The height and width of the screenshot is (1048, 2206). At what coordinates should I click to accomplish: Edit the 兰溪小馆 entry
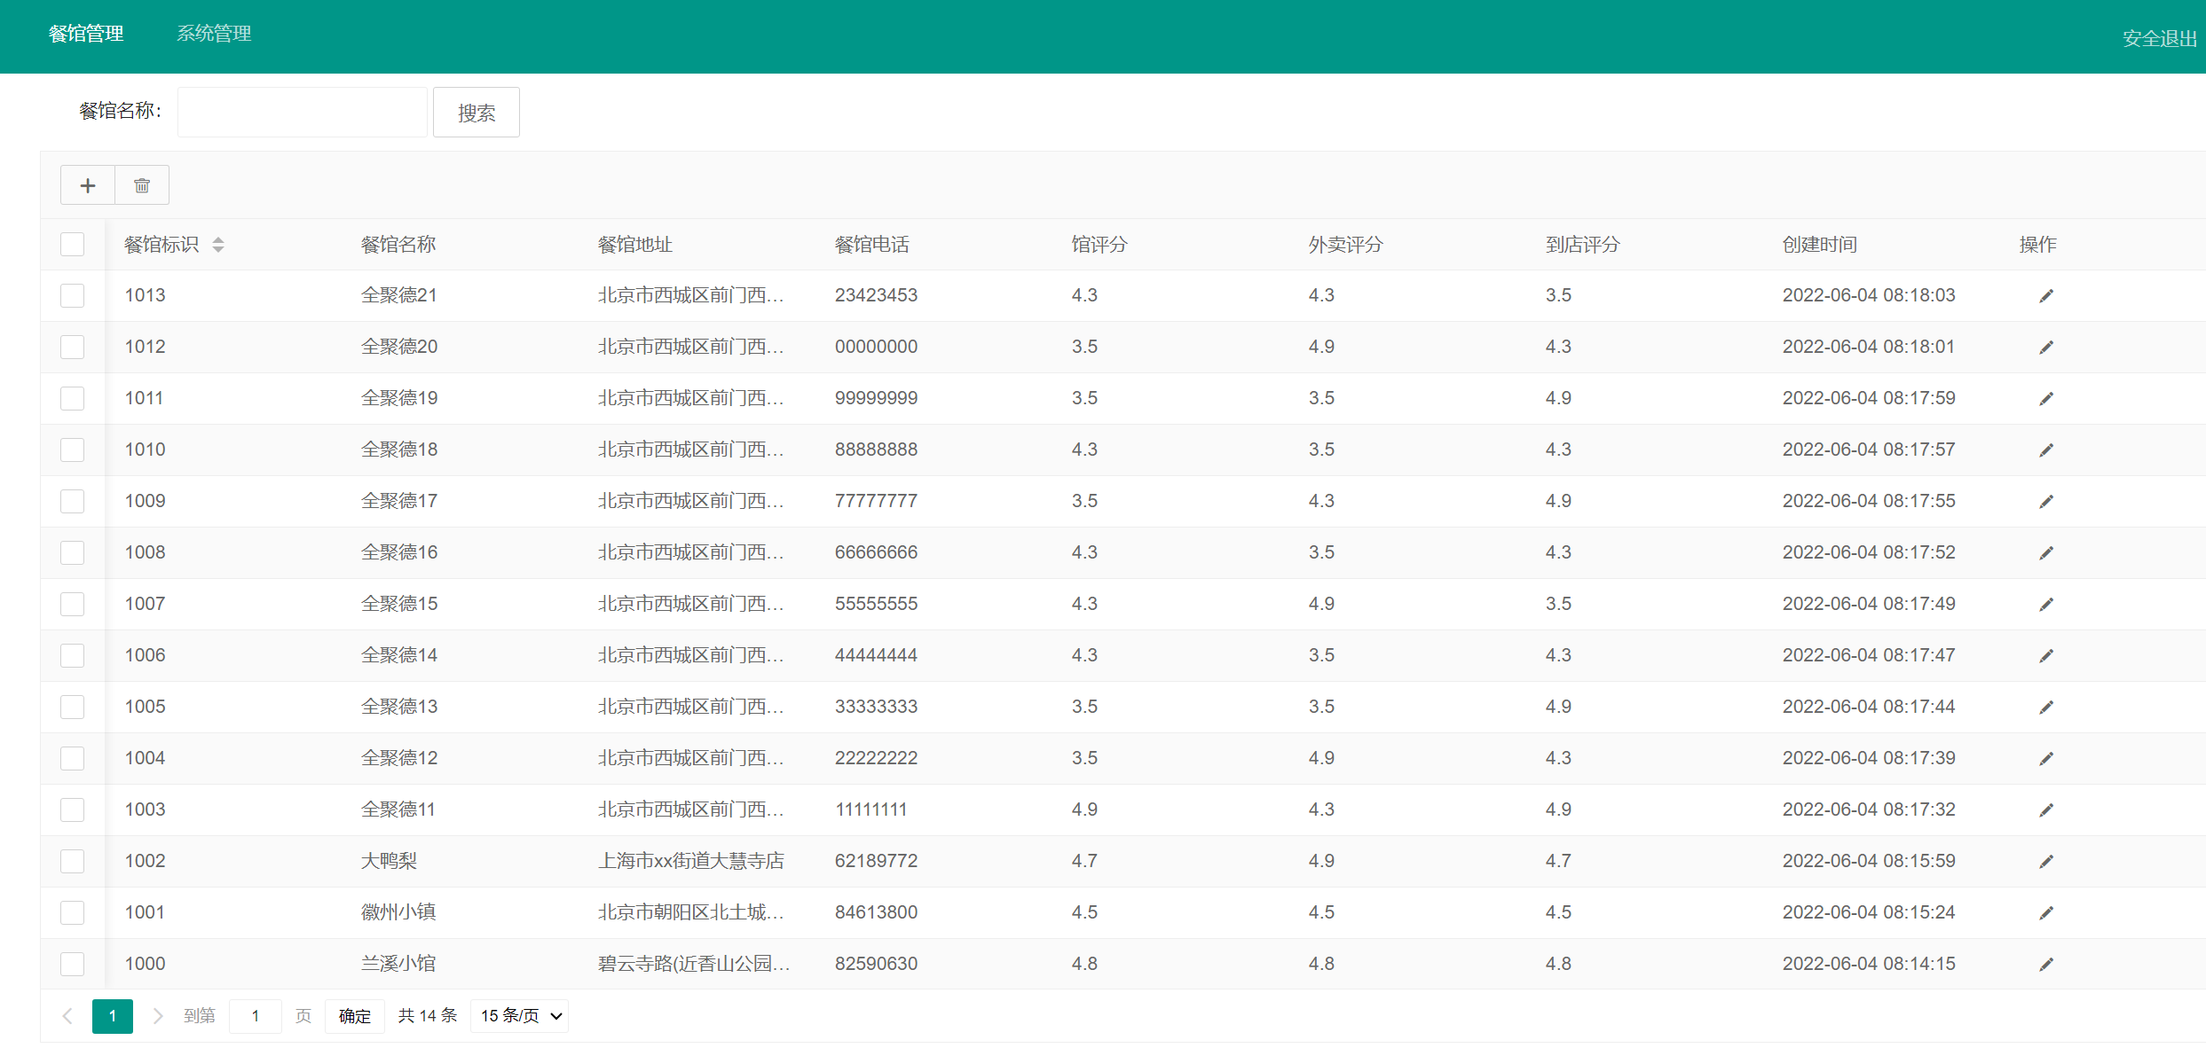coord(2046,964)
